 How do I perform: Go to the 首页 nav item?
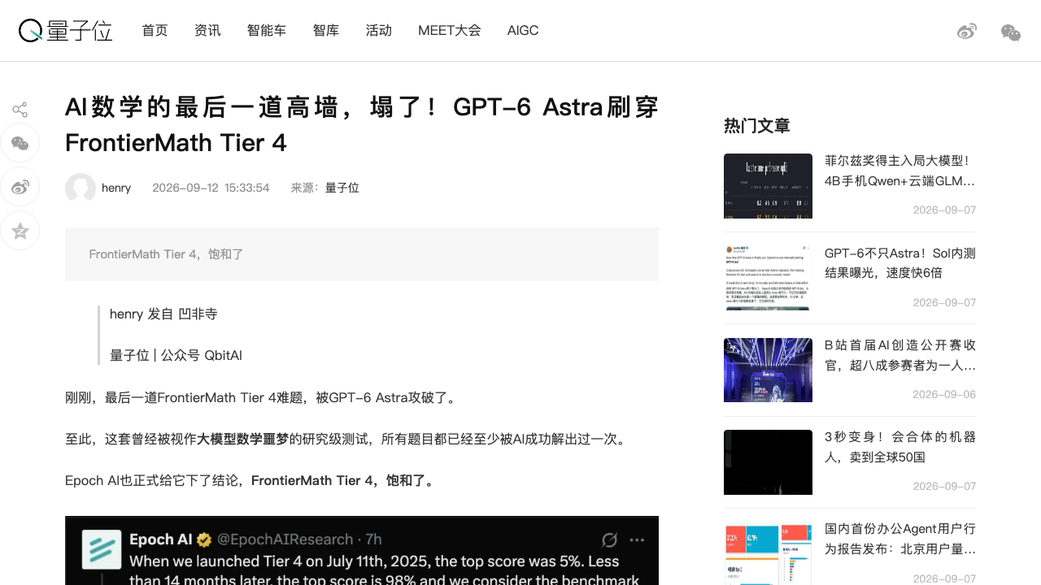tap(155, 30)
